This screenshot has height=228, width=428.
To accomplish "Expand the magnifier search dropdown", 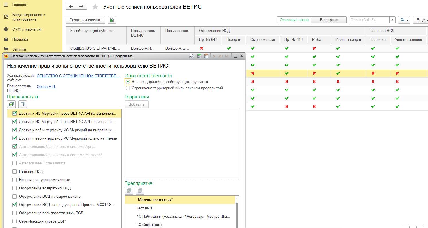I will pos(405,20).
